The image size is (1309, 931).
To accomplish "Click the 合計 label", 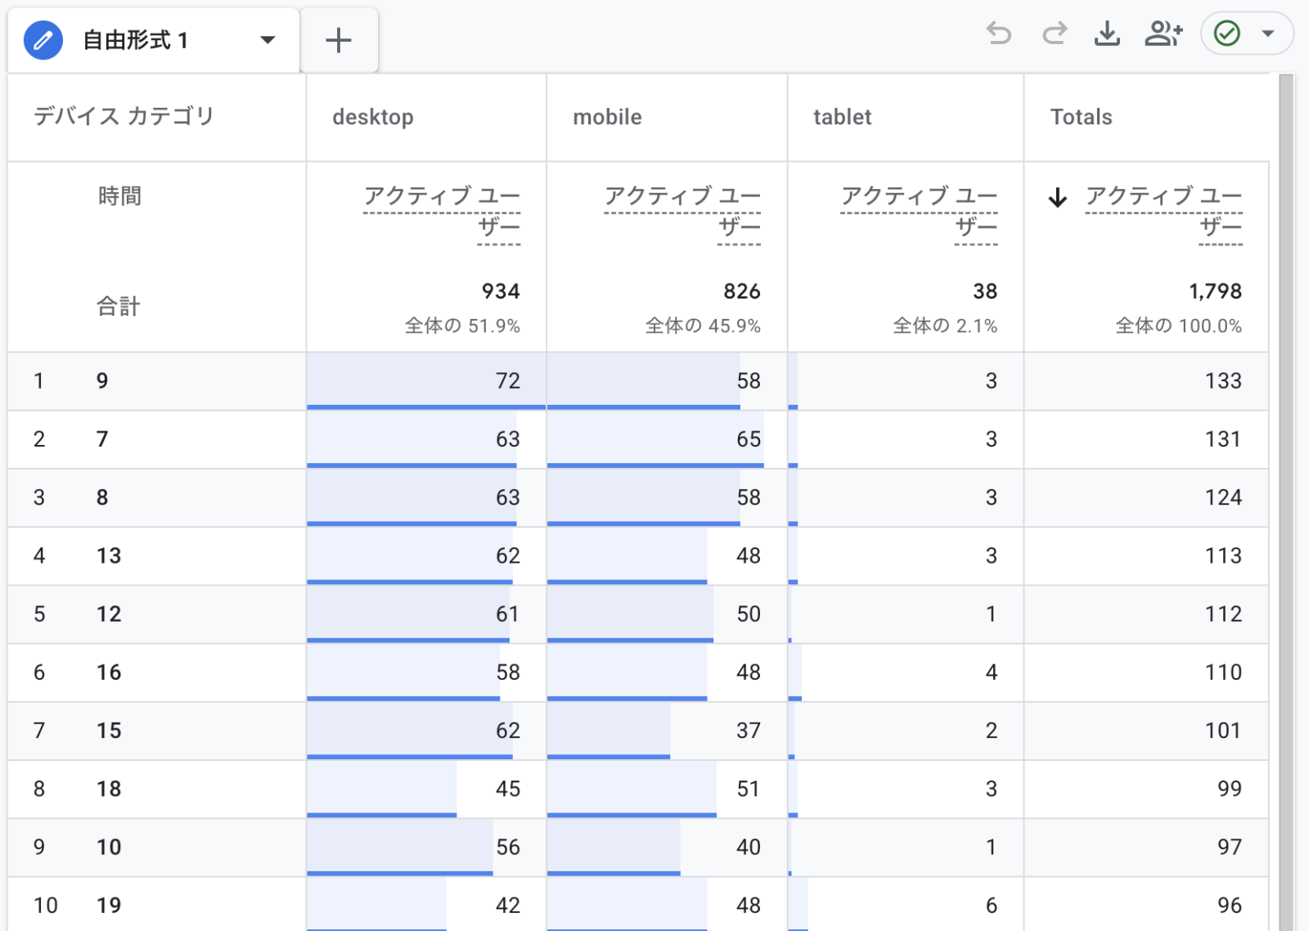I will click(x=119, y=307).
